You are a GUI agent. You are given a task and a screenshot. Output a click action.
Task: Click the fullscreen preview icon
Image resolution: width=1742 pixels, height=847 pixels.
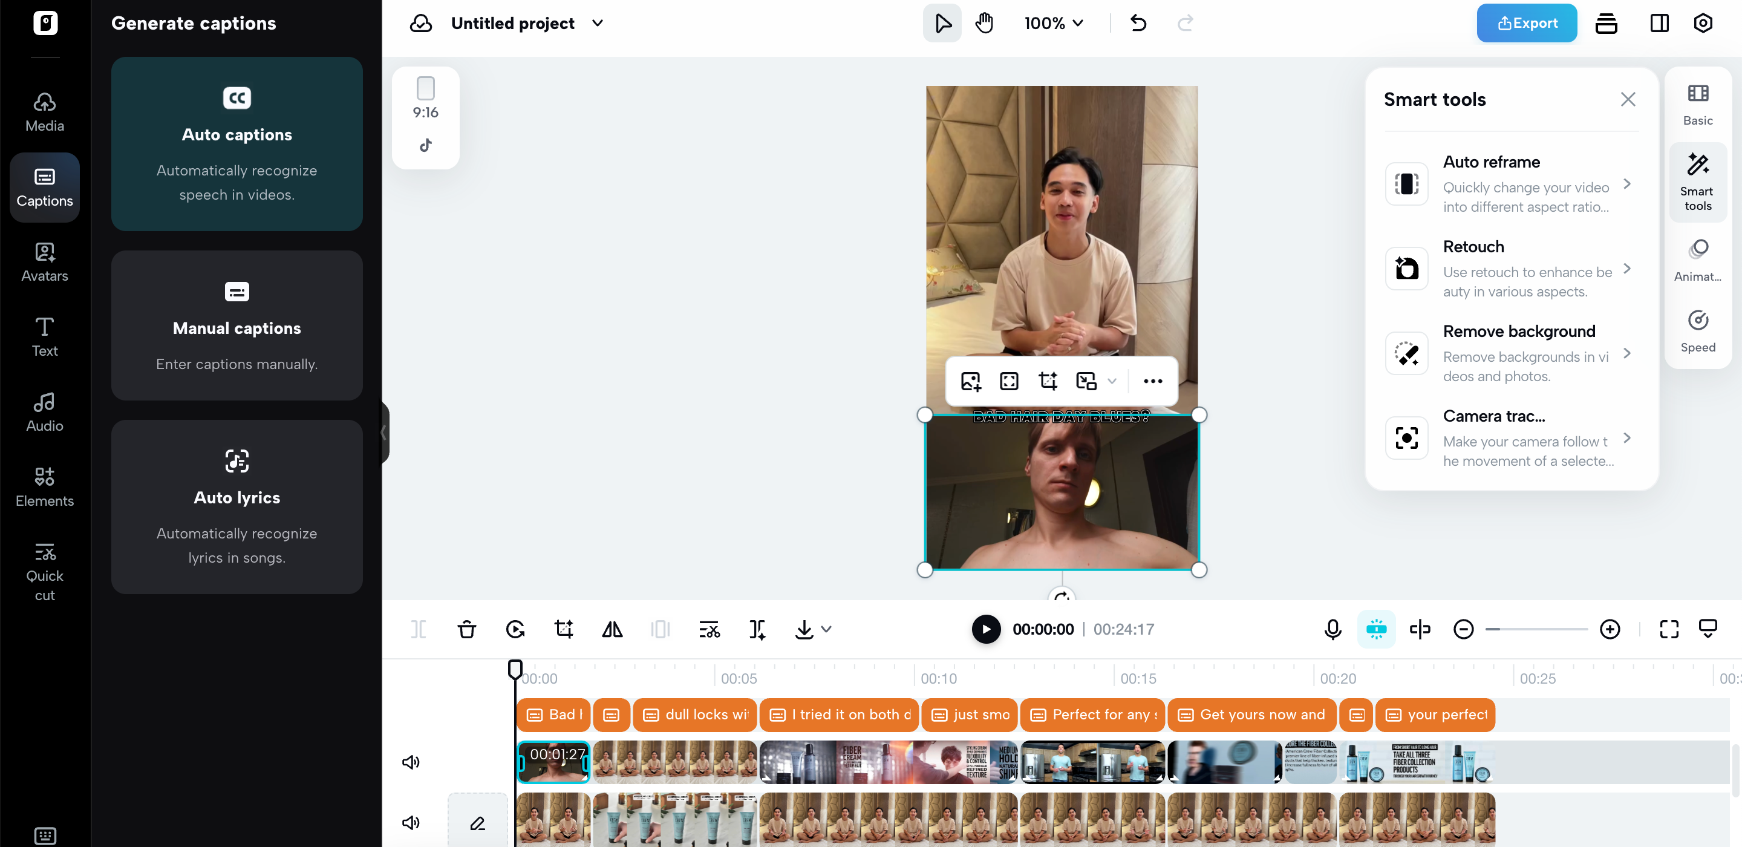coord(1668,629)
